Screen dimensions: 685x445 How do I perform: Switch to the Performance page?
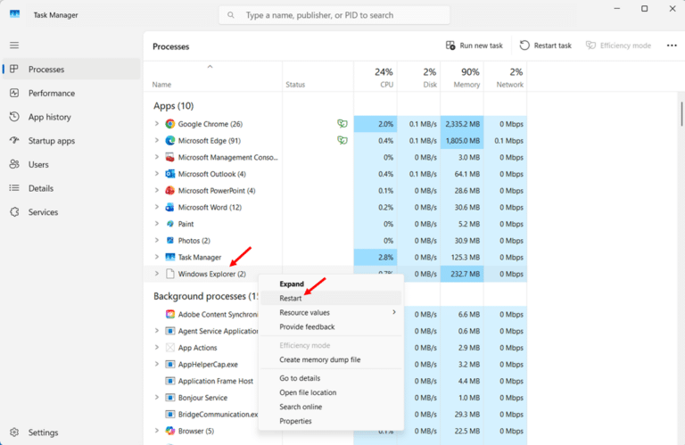71,93
